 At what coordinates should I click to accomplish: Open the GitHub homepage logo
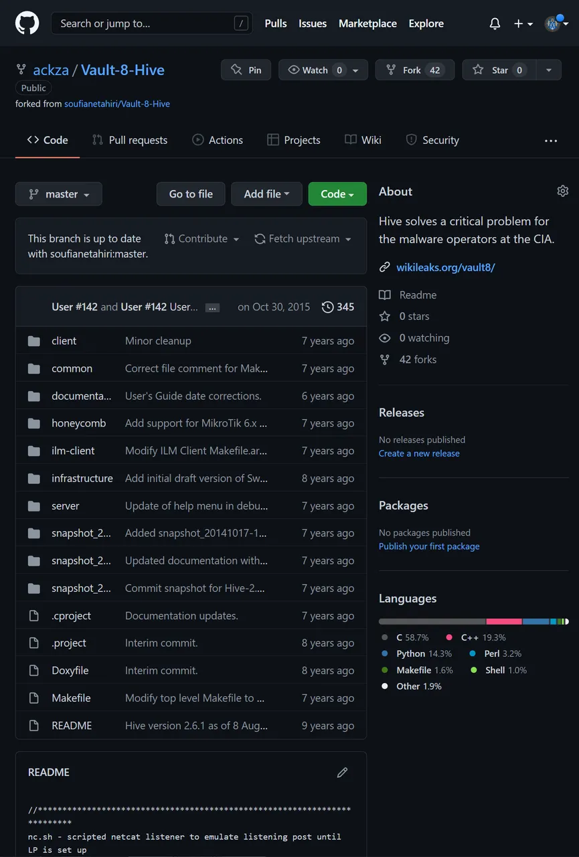pos(27,23)
